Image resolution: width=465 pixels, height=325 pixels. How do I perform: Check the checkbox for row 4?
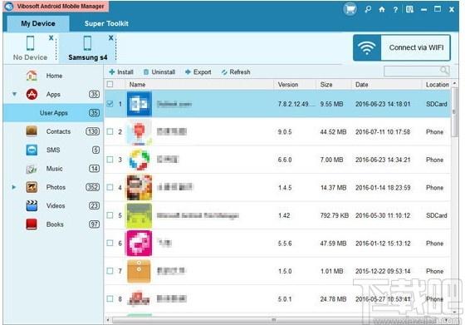tap(110, 187)
